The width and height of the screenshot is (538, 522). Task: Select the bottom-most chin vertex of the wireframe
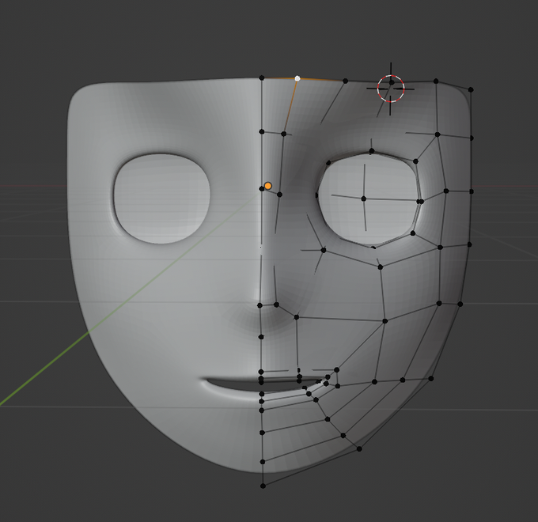point(263,486)
